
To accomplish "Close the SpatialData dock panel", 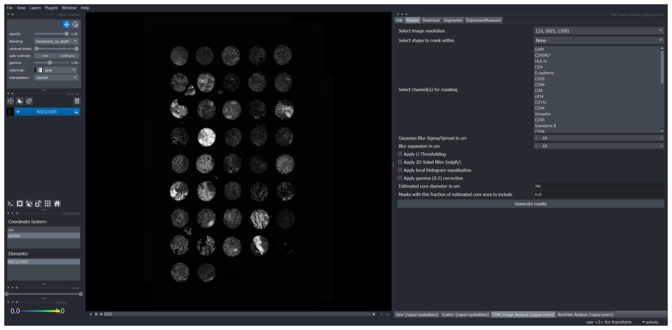I will click(x=8, y=213).
